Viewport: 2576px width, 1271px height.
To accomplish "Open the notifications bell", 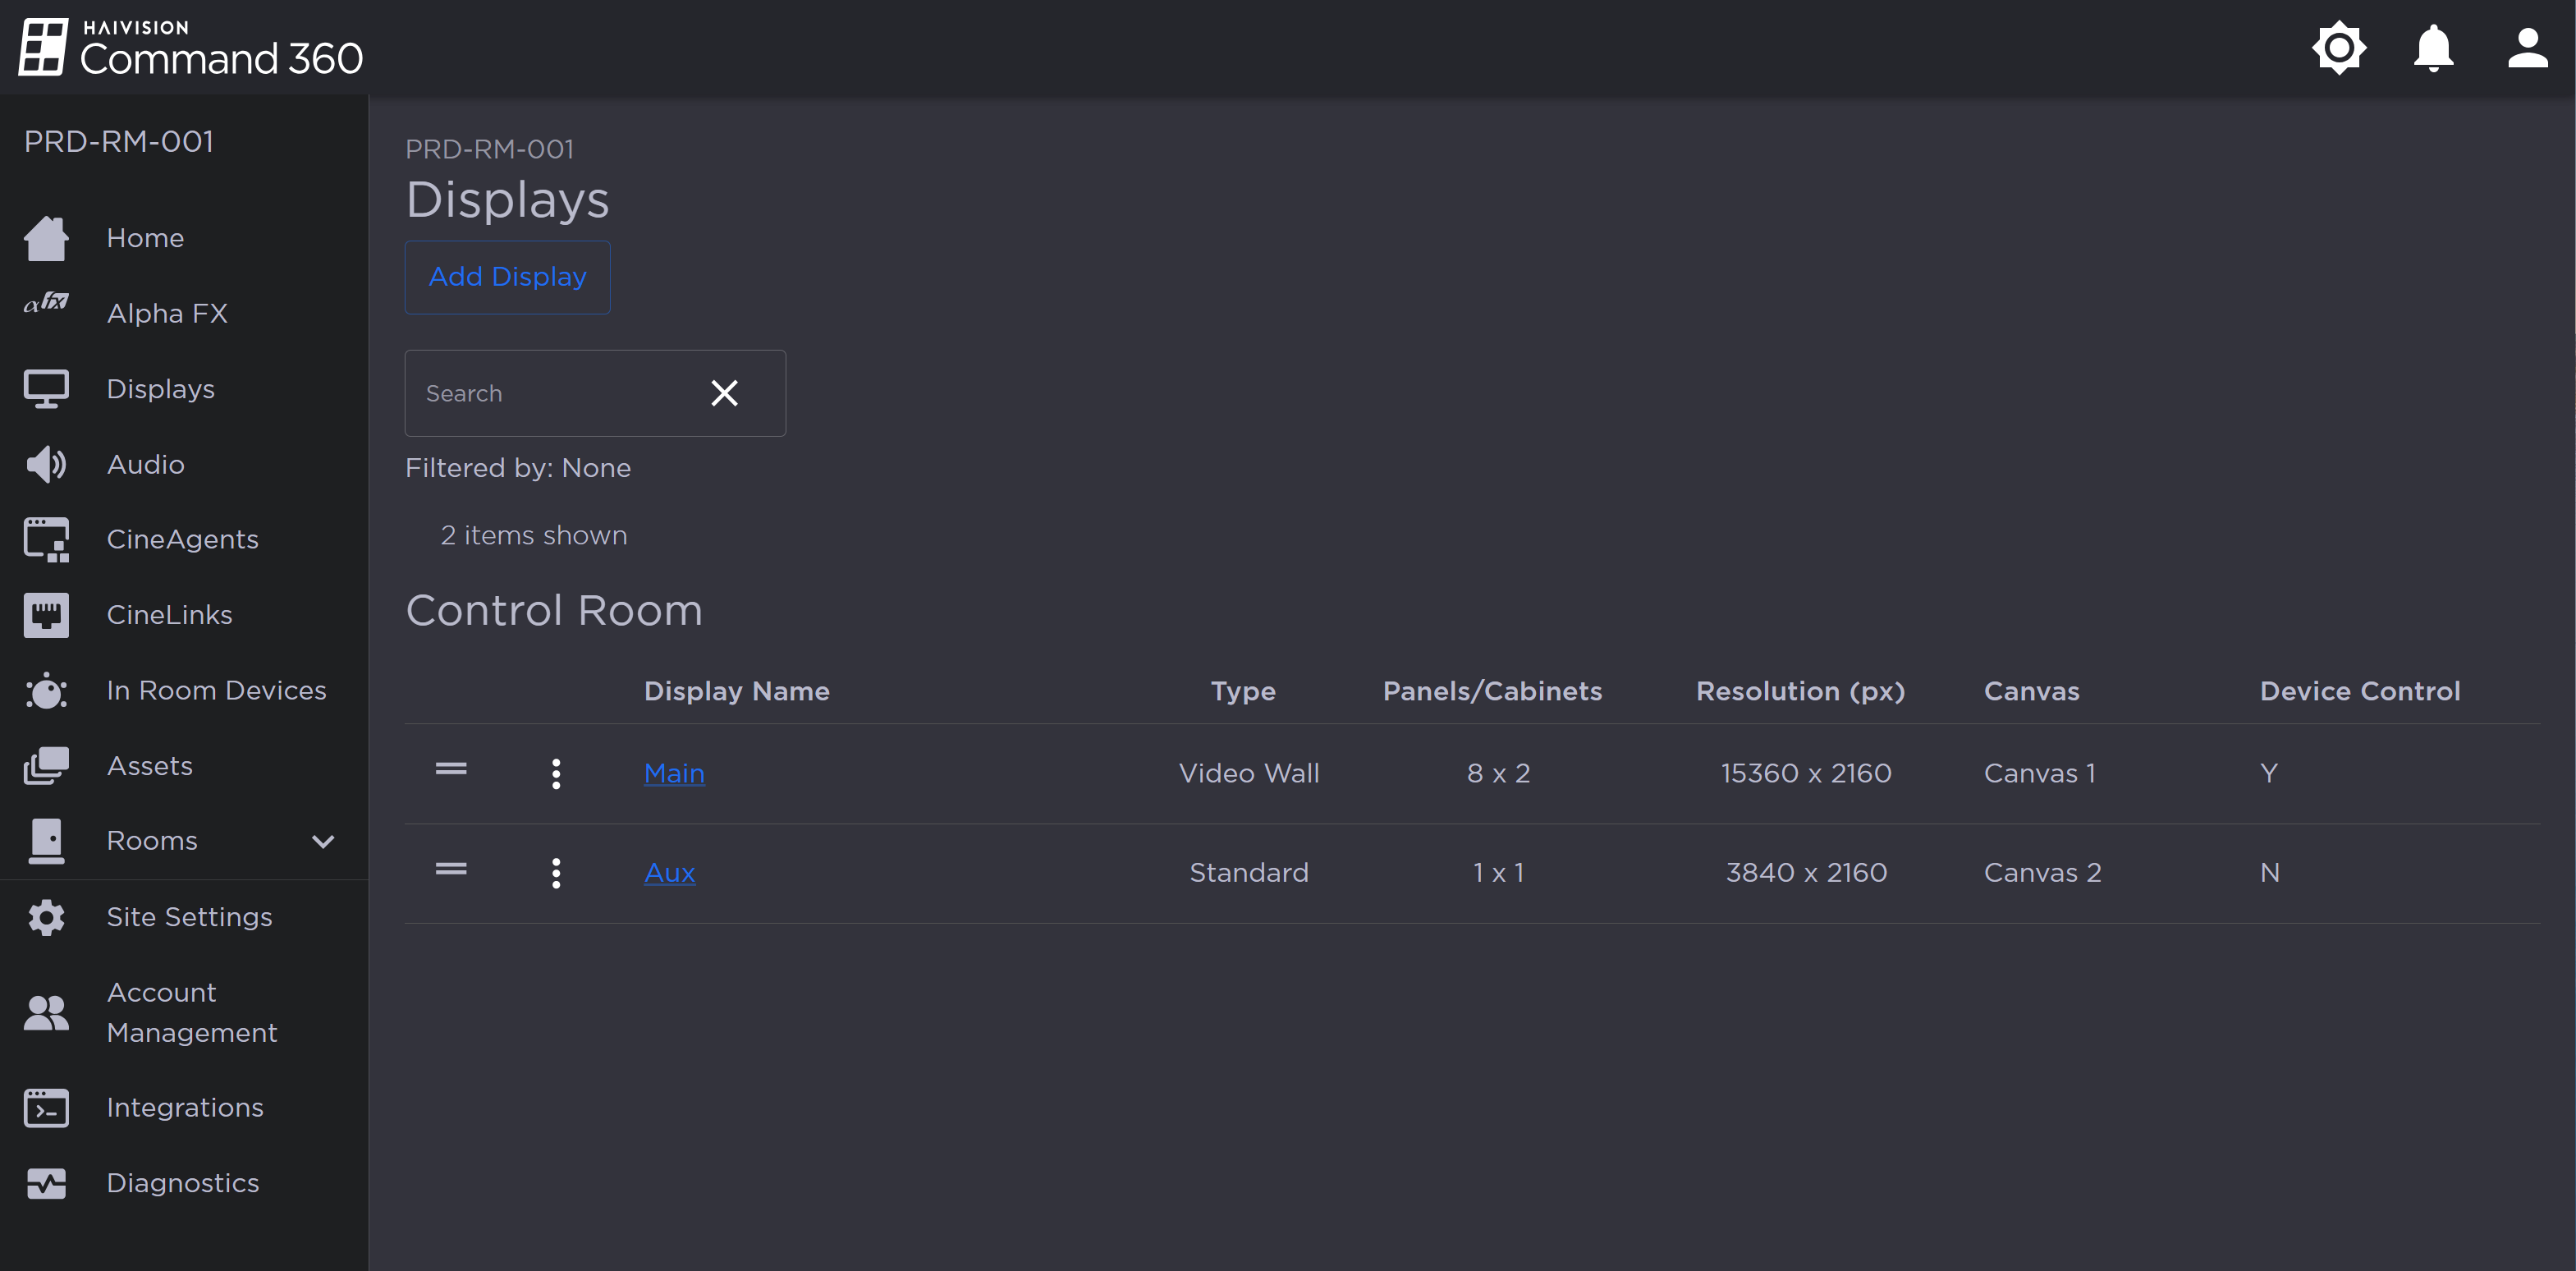I will (2433, 48).
